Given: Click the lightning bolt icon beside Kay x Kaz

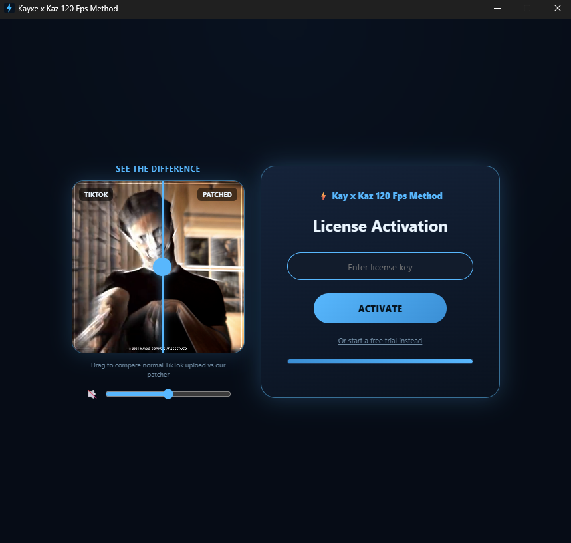Looking at the screenshot, I should pos(323,196).
